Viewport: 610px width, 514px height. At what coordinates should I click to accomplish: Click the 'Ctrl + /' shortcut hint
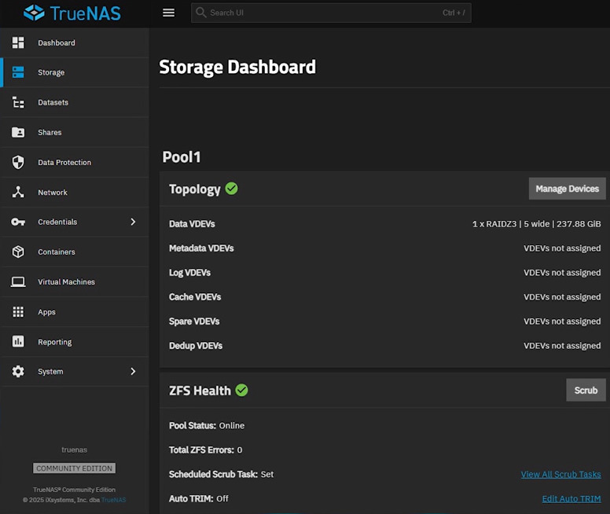point(454,13)
